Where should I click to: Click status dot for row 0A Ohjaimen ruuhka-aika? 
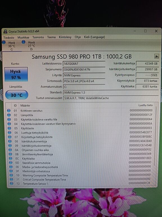tap(10, 150)
